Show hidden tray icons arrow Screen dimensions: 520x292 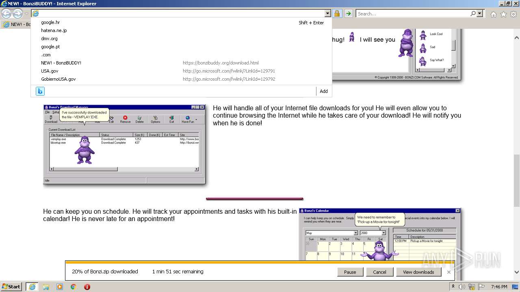[453, 287]
